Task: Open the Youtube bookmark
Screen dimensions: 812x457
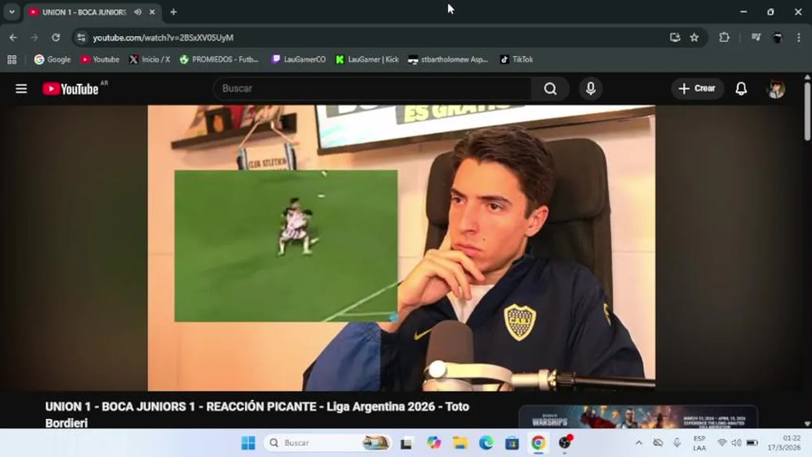Action: pyautogui.click(x=100, y=60)
